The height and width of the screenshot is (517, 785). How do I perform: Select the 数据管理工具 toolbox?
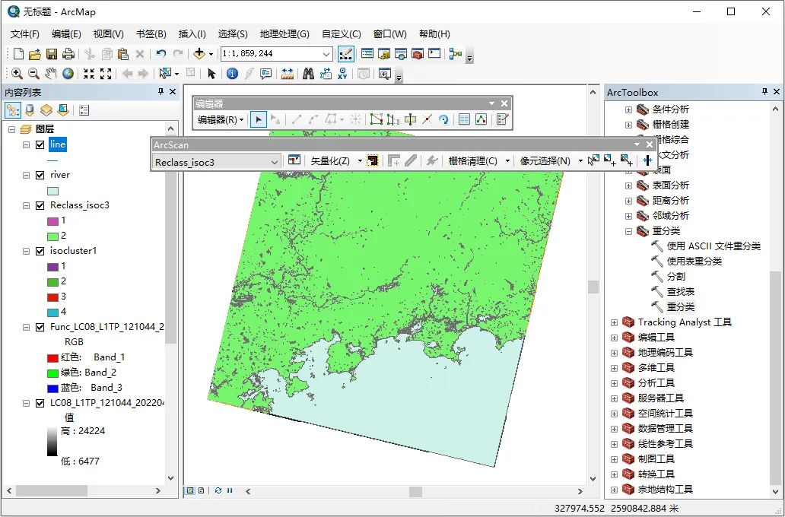[x=666, y=428]
